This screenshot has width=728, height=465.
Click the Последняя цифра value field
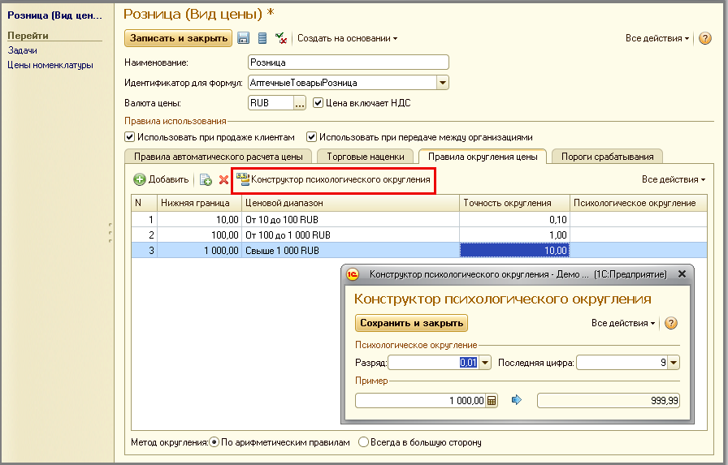622,363
